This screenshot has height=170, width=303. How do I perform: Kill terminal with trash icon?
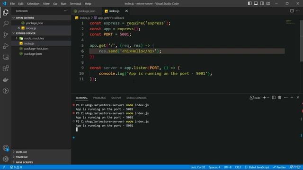pyautogui.click(x=280, y=98)
